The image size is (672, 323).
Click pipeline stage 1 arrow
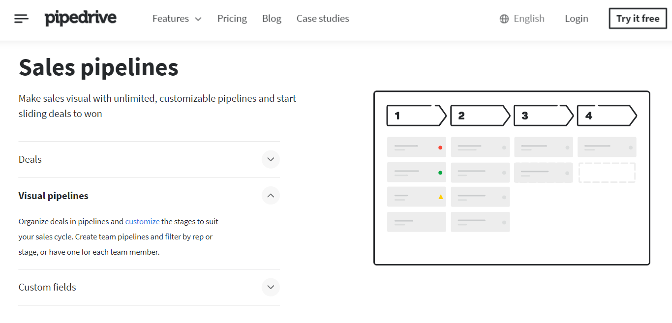tap(417, 116)
